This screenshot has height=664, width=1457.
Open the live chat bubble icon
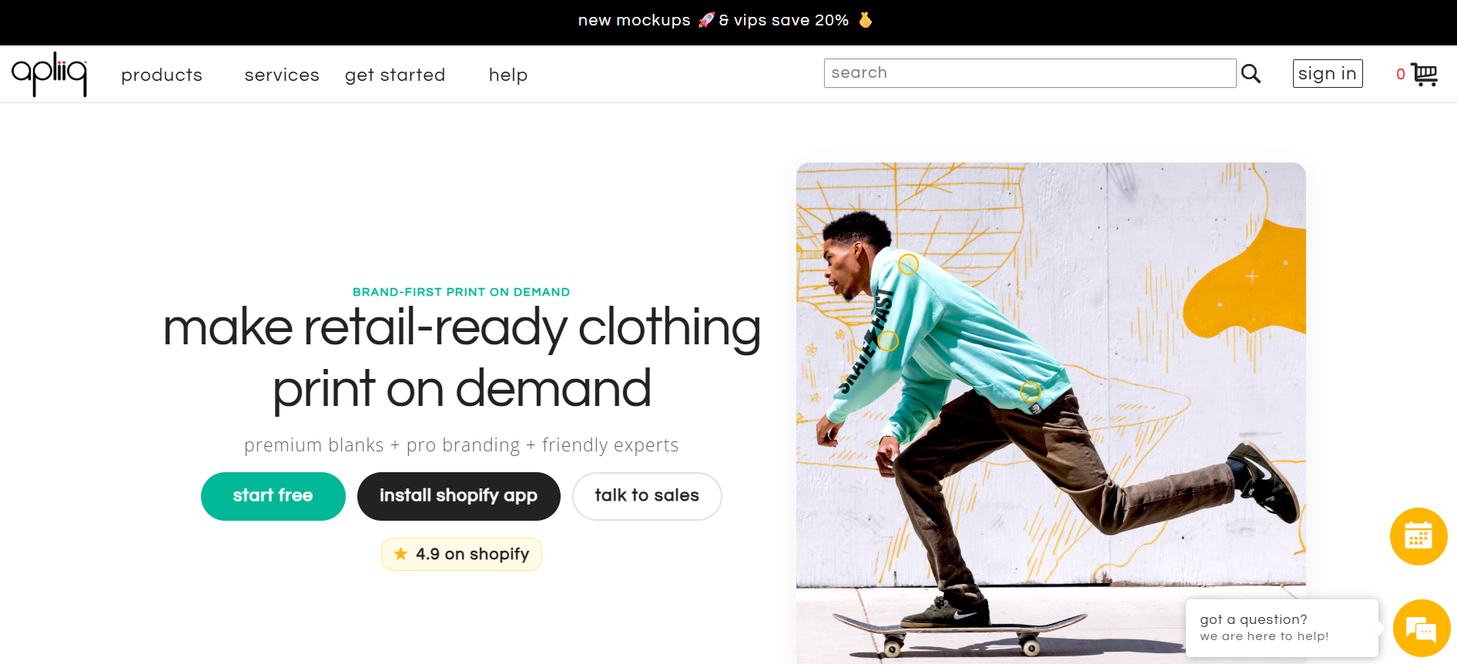click(x=1421, y=629)
